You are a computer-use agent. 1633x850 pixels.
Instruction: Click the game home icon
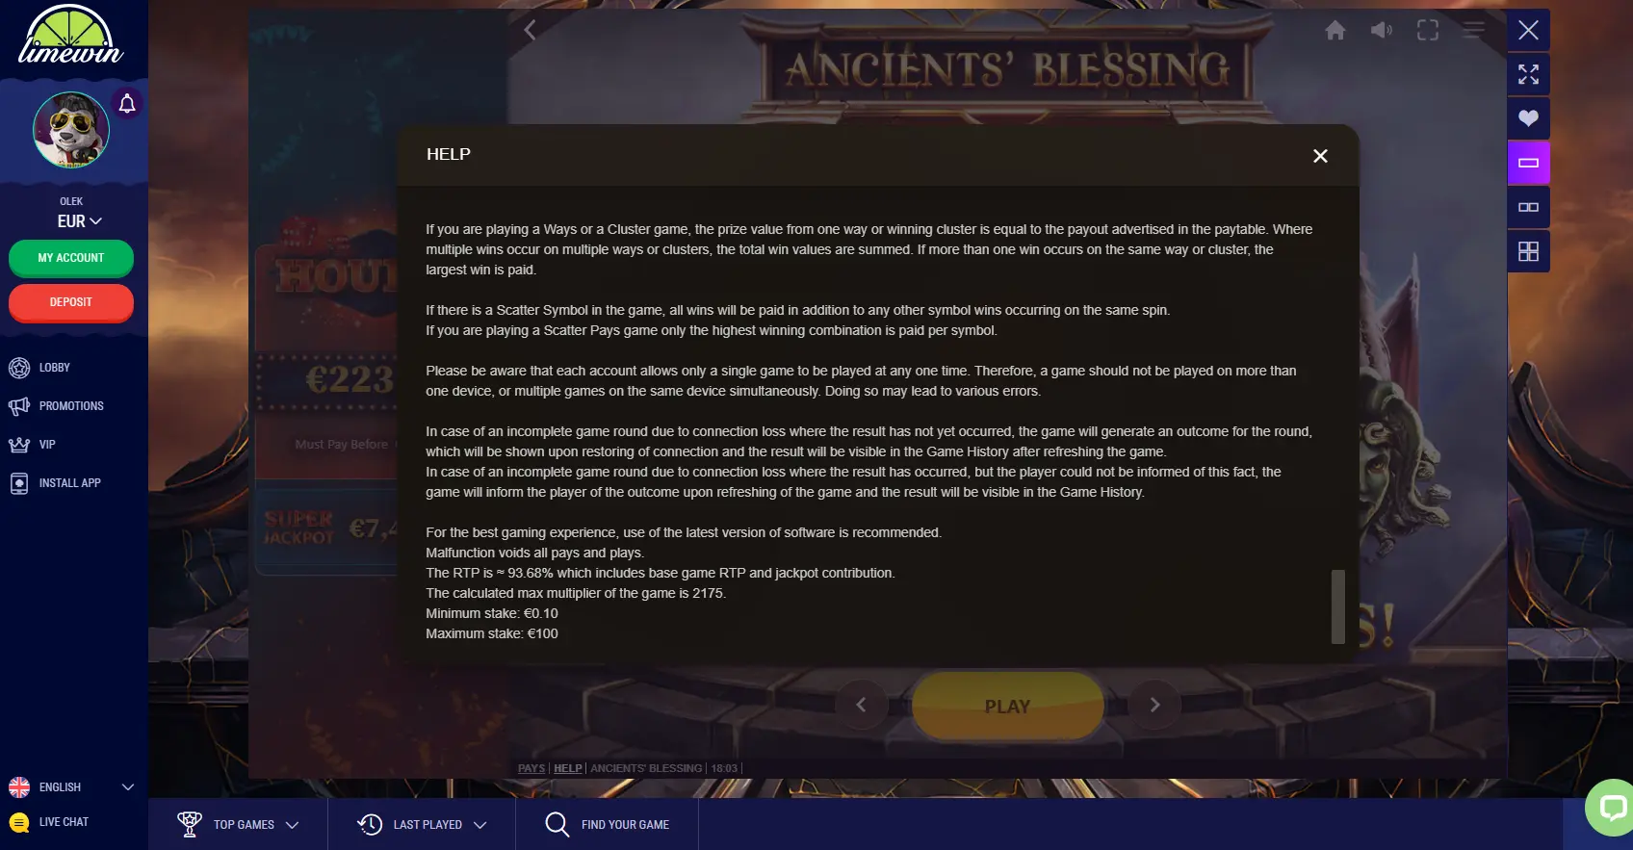pyautogui.click(x=1335, y=31)
